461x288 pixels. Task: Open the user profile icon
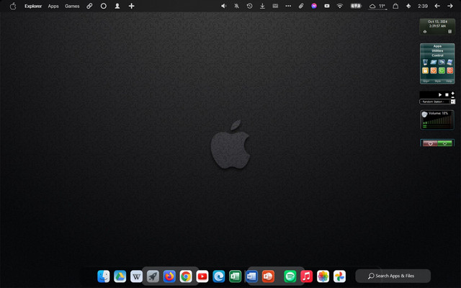pyautogui.click(x=117, y=6)
